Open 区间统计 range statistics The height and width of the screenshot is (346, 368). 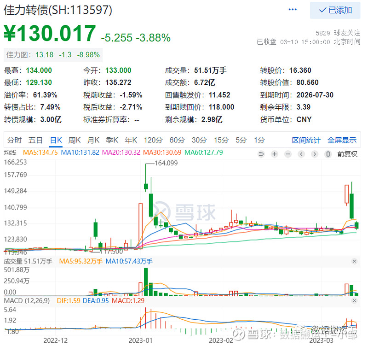click(306, 141)
